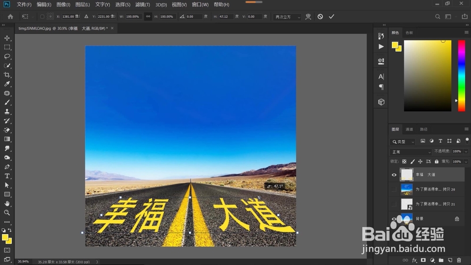Select the Eyedropper tool
The height and width of the screenshot is (265, 471).
[x=7, y=84]
